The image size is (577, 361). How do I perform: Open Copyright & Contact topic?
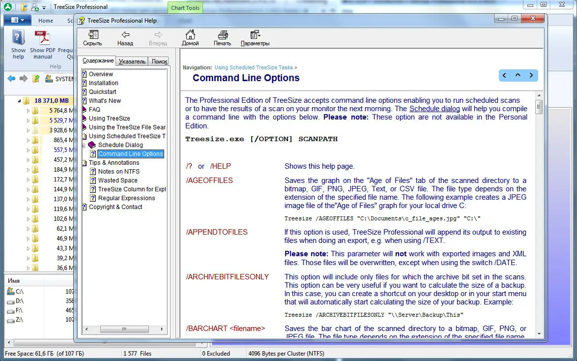[x=115, y=207]
